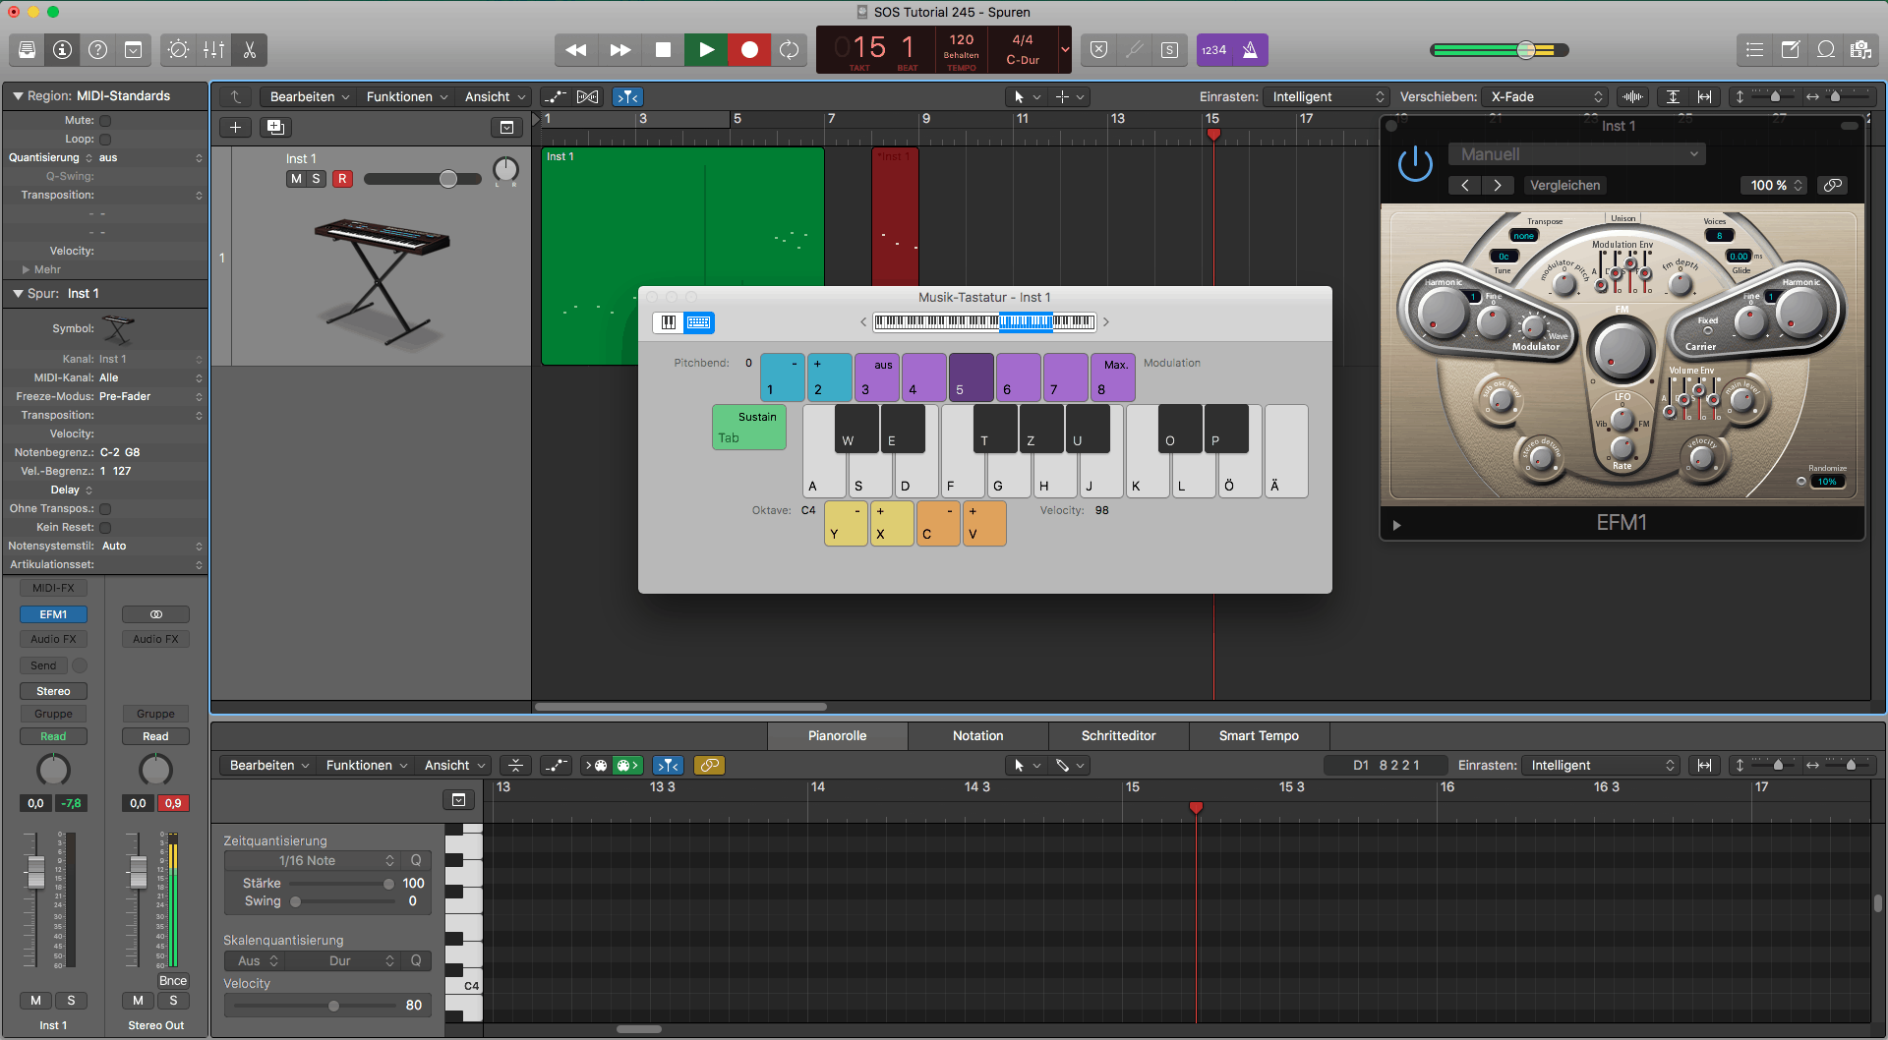The image size is (1888, 1040).
Task: Enable the Loop checkbox in Region inspector
Action: [x=105, y=140]
